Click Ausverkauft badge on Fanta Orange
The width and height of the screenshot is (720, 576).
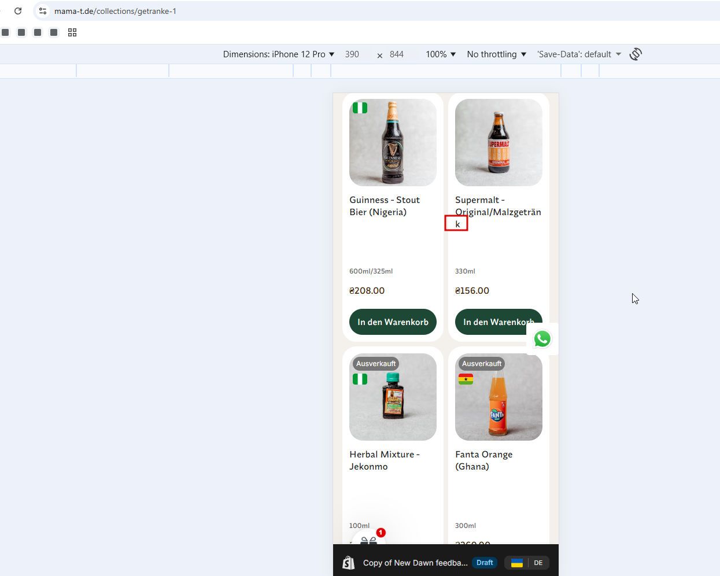tap(482, 364)
